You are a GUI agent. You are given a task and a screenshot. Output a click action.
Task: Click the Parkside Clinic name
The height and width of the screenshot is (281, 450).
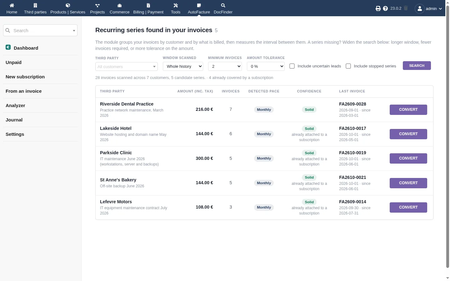[x=116, y=153]
